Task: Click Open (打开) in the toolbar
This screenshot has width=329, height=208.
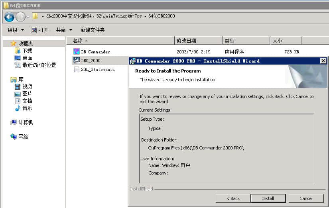Action: coord(40,30)
